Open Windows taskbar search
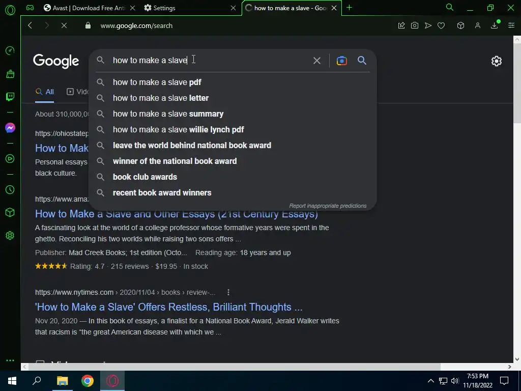 (x=37, y=381)
